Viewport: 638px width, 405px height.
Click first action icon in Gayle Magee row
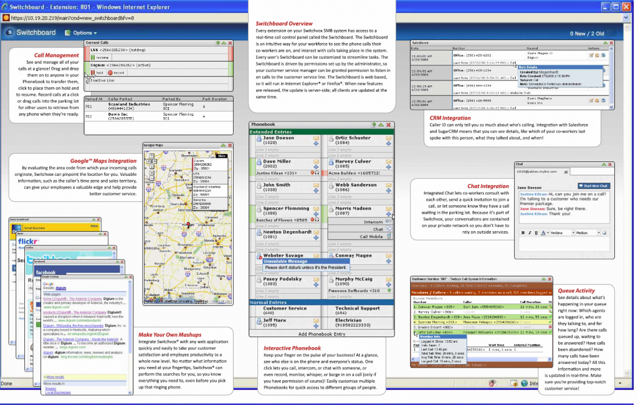(591, 55)
